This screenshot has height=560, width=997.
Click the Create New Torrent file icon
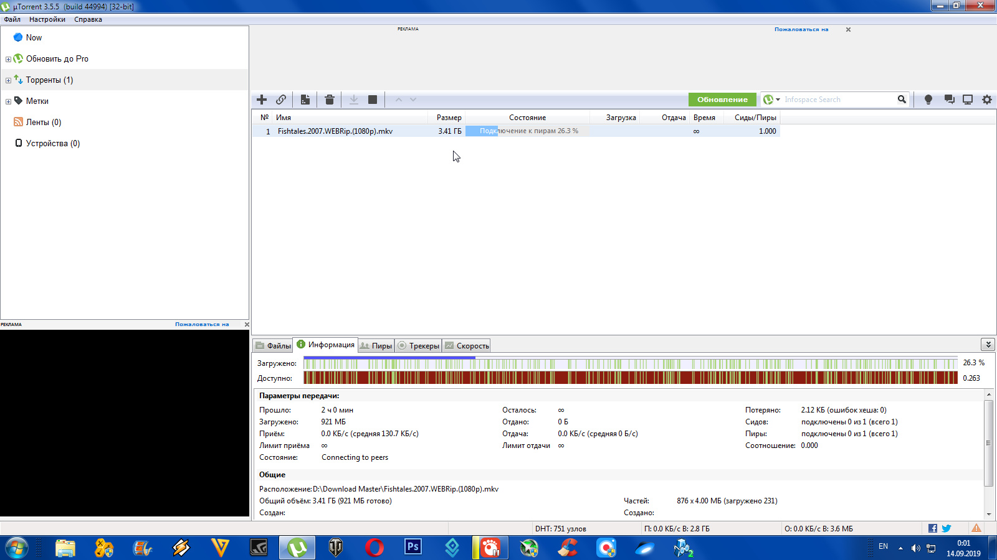[x=305, y=100]
